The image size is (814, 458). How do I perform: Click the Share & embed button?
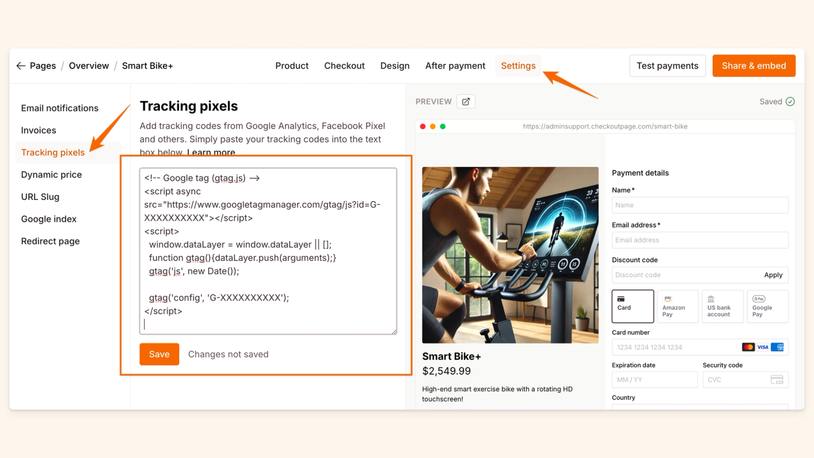point(754,66)
